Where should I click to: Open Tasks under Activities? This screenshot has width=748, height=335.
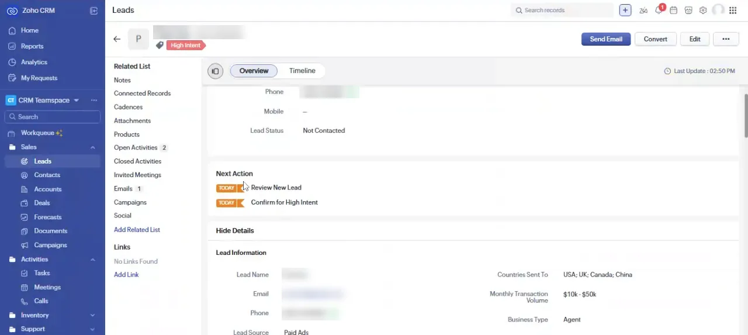(x=41, y=273)
